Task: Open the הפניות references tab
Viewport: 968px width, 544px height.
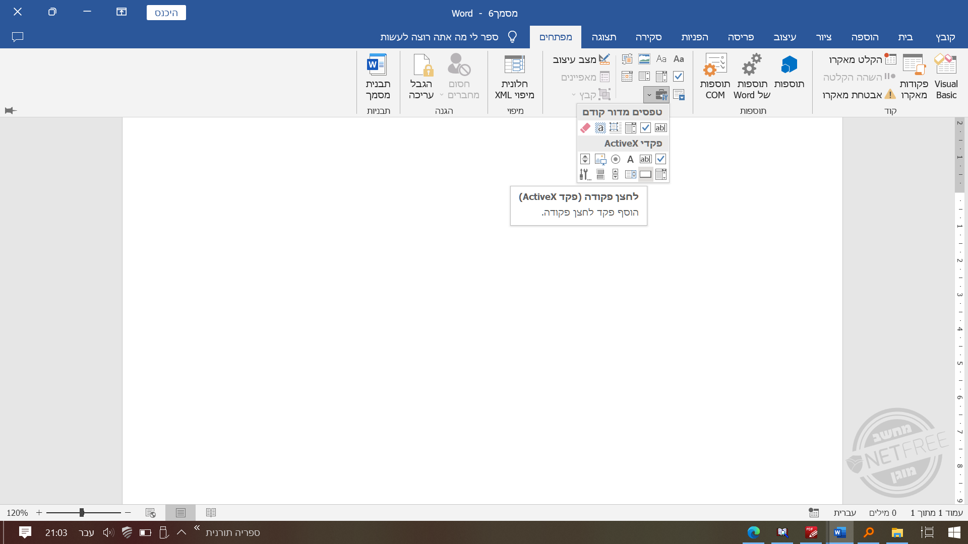Action: (695, 37)
